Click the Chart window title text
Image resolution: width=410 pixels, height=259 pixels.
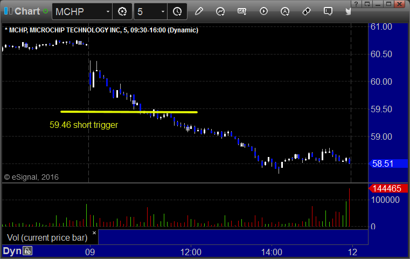pos(27,11)
